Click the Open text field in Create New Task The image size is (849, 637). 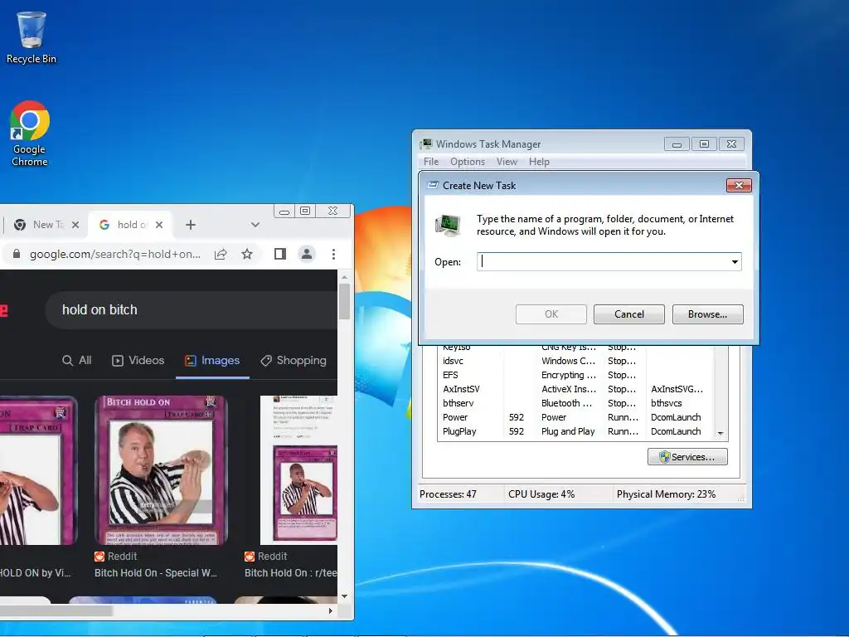click(x=603, y=261)
